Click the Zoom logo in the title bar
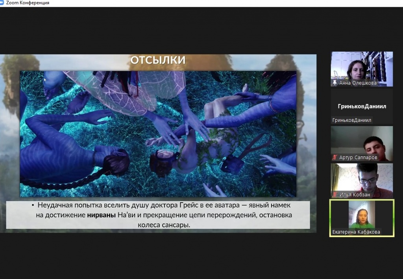The height and width of the screenshot is (279, 403). click(3, 3)
